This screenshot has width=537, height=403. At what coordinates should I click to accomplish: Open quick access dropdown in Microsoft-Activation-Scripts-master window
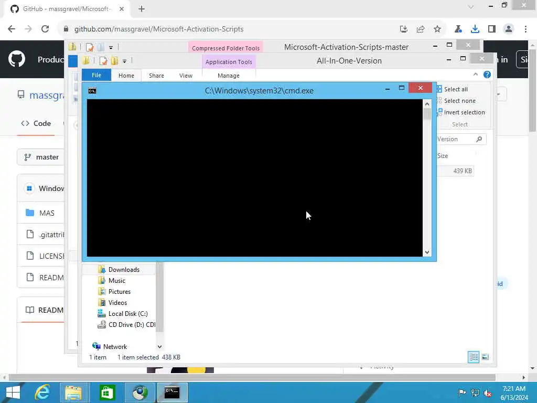pyautogui.click(x=111, y=47)
